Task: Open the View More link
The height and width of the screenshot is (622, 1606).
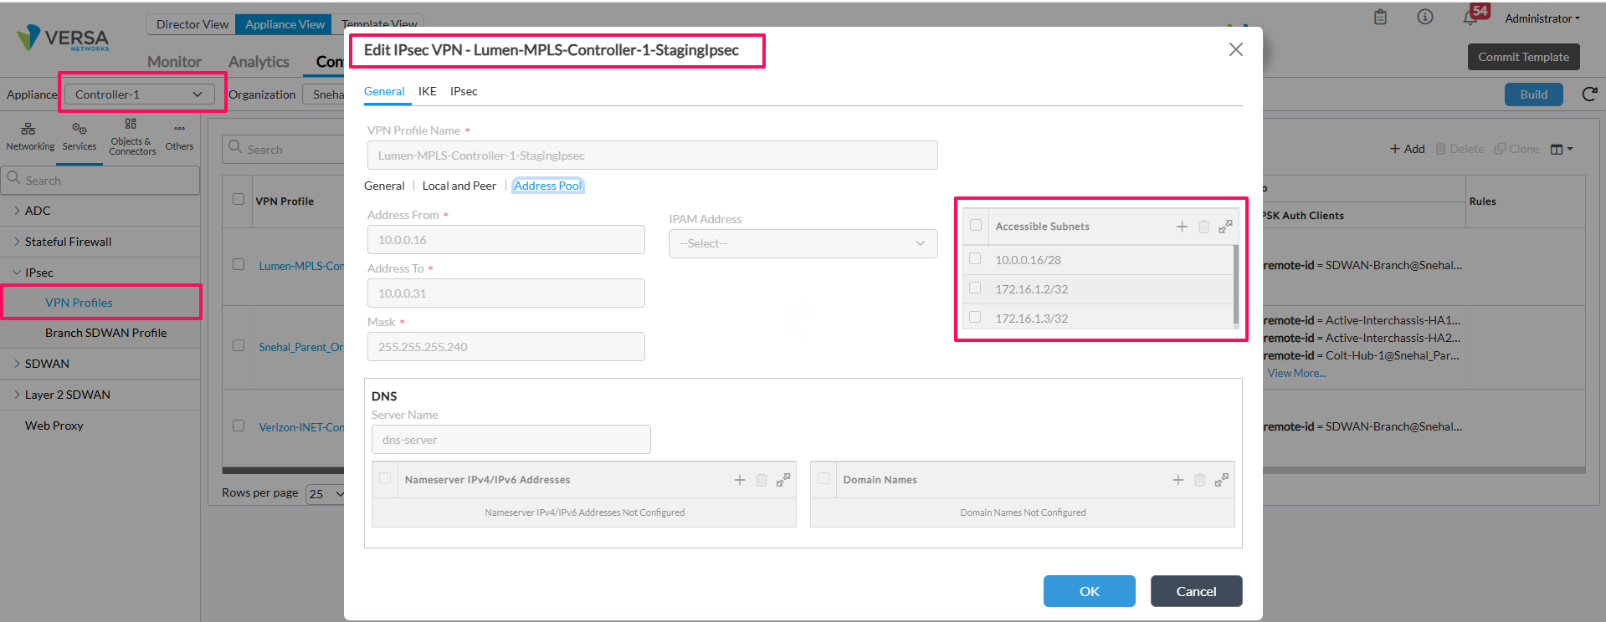Action: tap(1296, 373)
